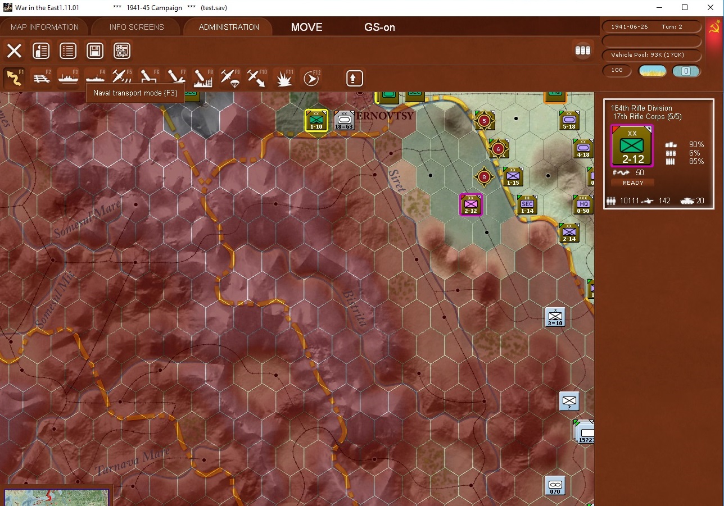The width and height of the screenshot is (724, 506).
Task: Click the date 1941-06-26 Turn 2 field
Action: 652,27
